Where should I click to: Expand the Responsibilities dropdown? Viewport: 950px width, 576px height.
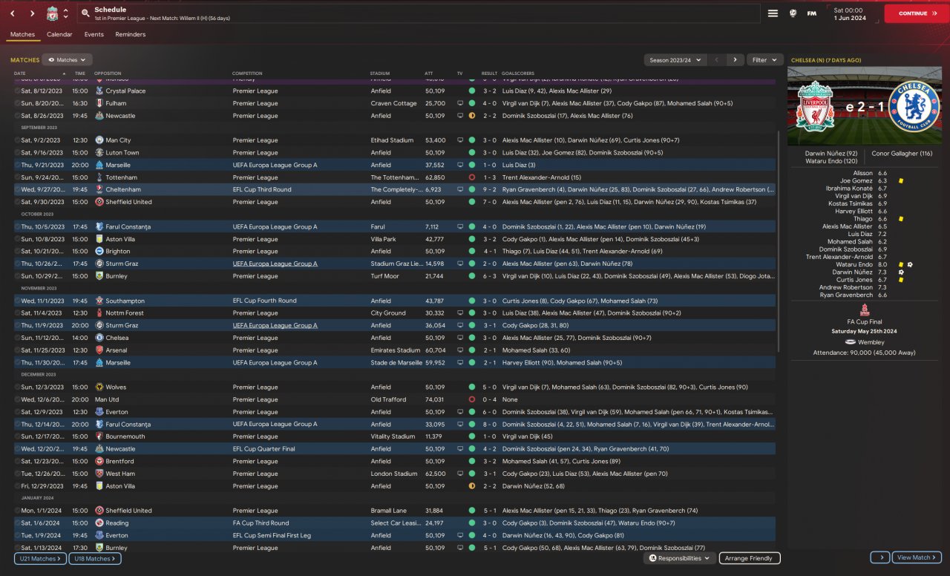(x=679, y=558)
